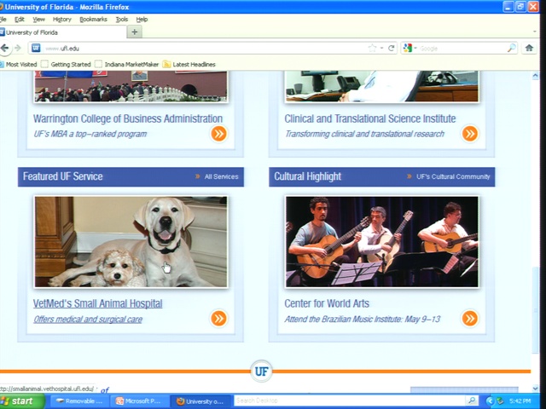The height and width of the screenshot is (409, 546).
Task: Open the Tools menu
Action: pos(121,20)
